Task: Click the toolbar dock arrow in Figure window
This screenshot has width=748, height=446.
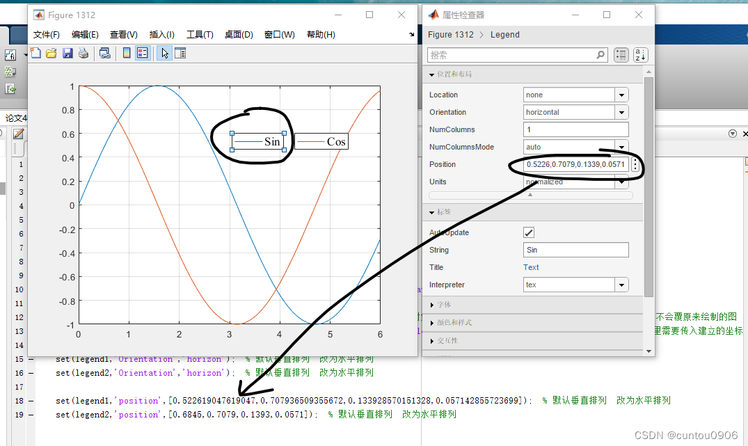Action: [x=411, y=34]
